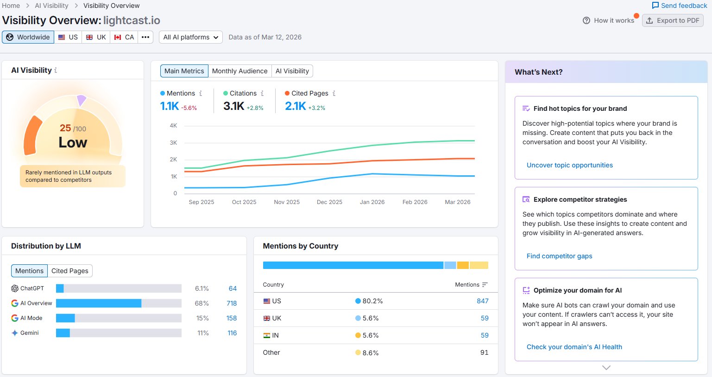The image size is (712, 377).
Task: Select the UK region filter
Action: 96,37
